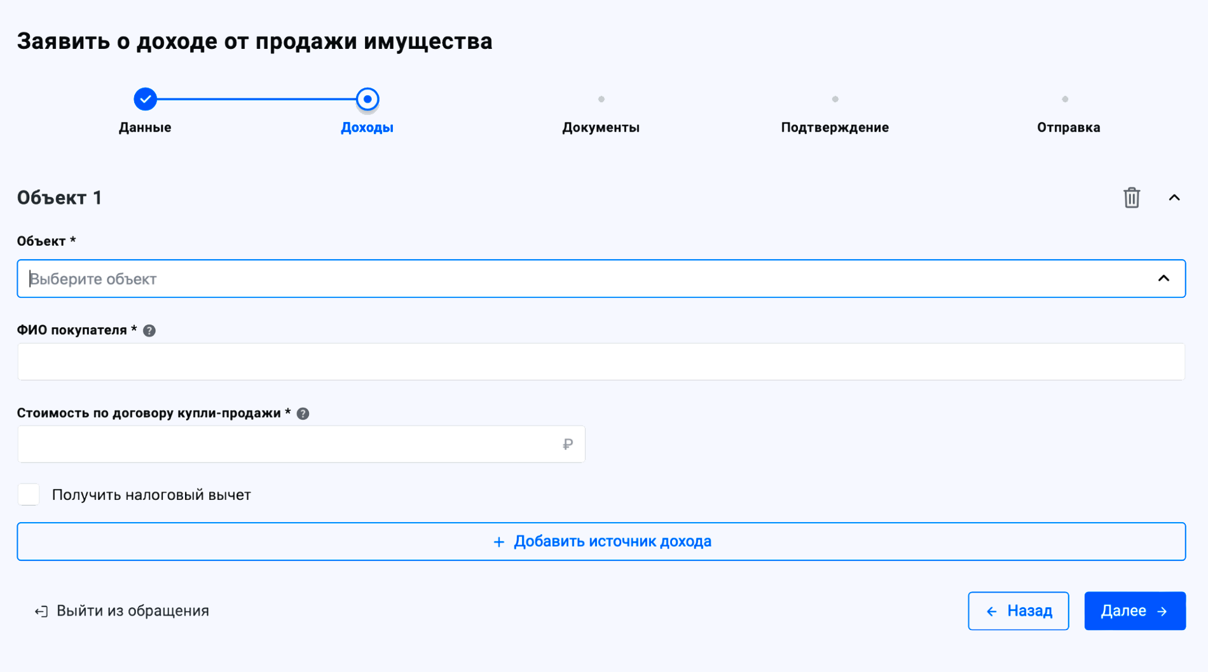Screen dimensions: 1208x672
Task: Click the dropdown arrow in the Объект field
Action: point(1163,278)
